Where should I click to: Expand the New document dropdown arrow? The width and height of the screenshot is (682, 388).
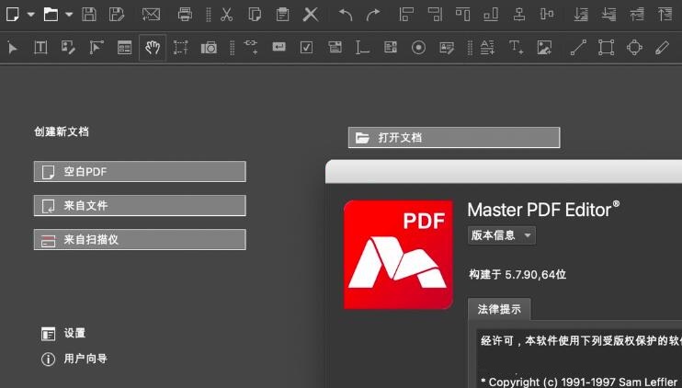31,15
